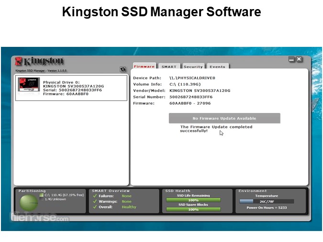Click KINGSTON SV300S37A120G in drive list
The height and width of the screenshot is (242, 323).
73,86
